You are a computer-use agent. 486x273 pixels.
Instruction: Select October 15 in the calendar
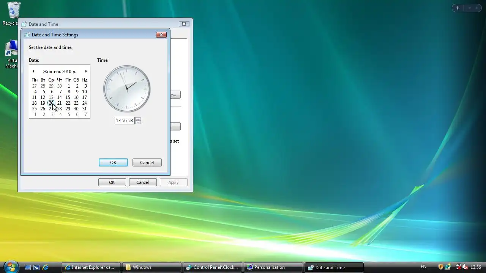click(x=68, y=97)
